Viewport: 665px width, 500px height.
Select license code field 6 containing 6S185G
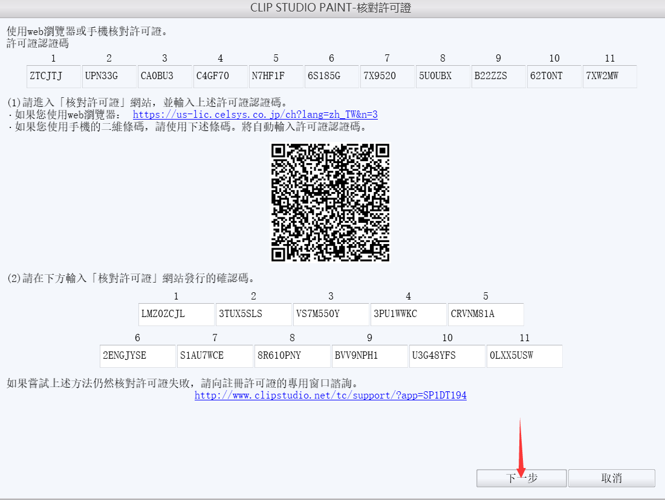(332, 76)
